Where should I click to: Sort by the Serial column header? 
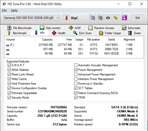(111, 40)
